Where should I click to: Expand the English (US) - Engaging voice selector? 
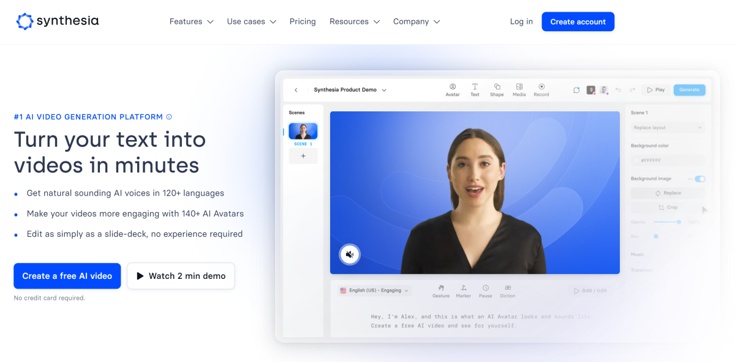pyautogui.click(x=374, y=290)
